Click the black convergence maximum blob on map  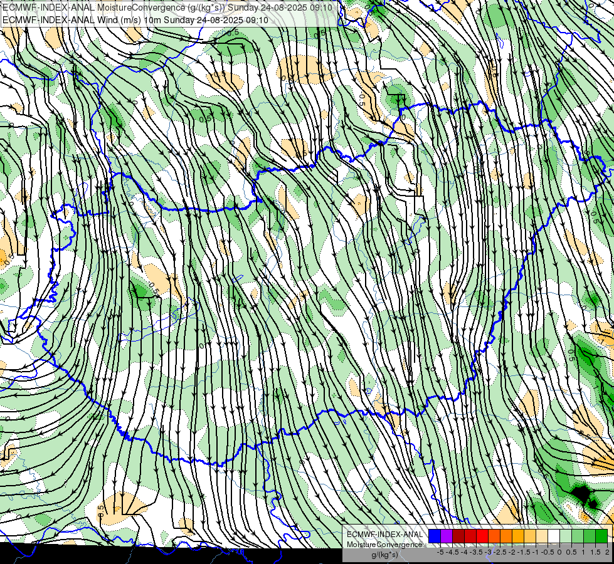581,494
